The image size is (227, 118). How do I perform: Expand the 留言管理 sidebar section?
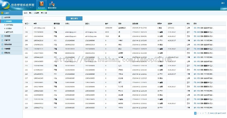tap(11, 40)
